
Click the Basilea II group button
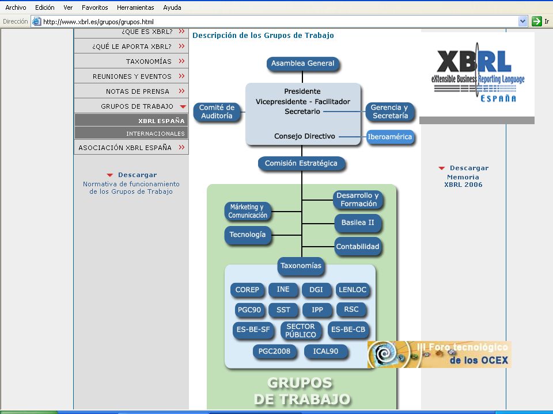pos(358,223)
